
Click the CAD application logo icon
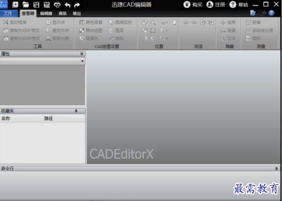[4, 4]
